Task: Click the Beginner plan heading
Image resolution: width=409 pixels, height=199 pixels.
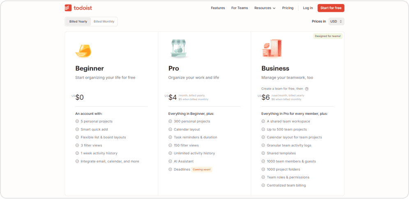Action: (x=90, y=69)
